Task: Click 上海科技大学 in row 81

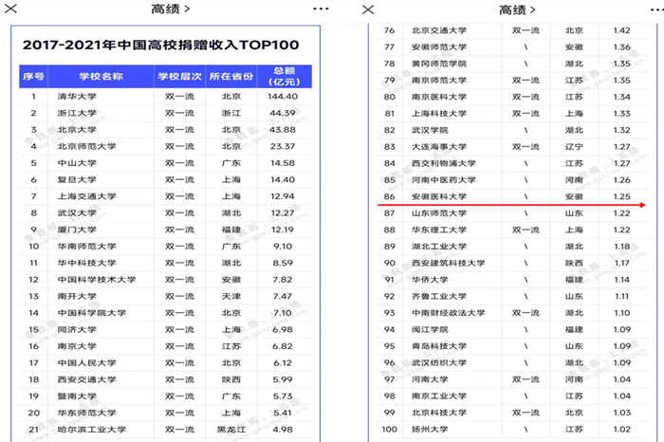Action: tap(439, 114)
